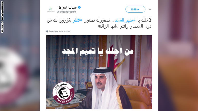This screenshot has width=198, height=111.
Task: Click the globe icon beside Translate
Action: click(47, 32)
